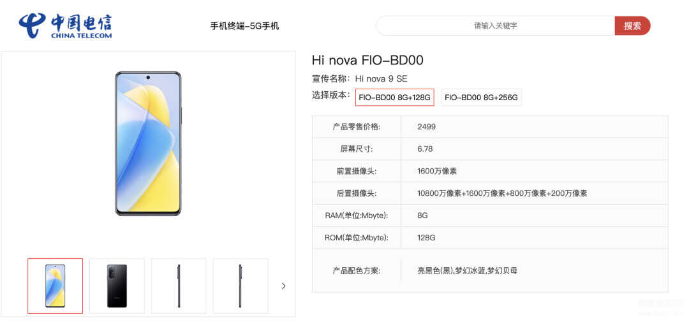Click the China Telecom logo

click(65, 26)
